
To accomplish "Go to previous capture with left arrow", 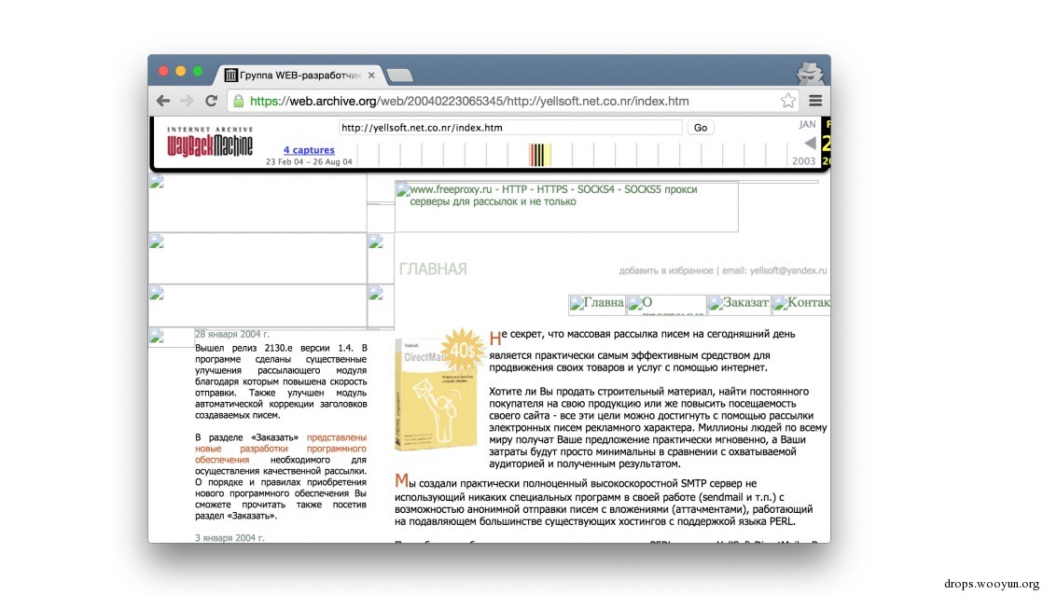I will [810, 143].
